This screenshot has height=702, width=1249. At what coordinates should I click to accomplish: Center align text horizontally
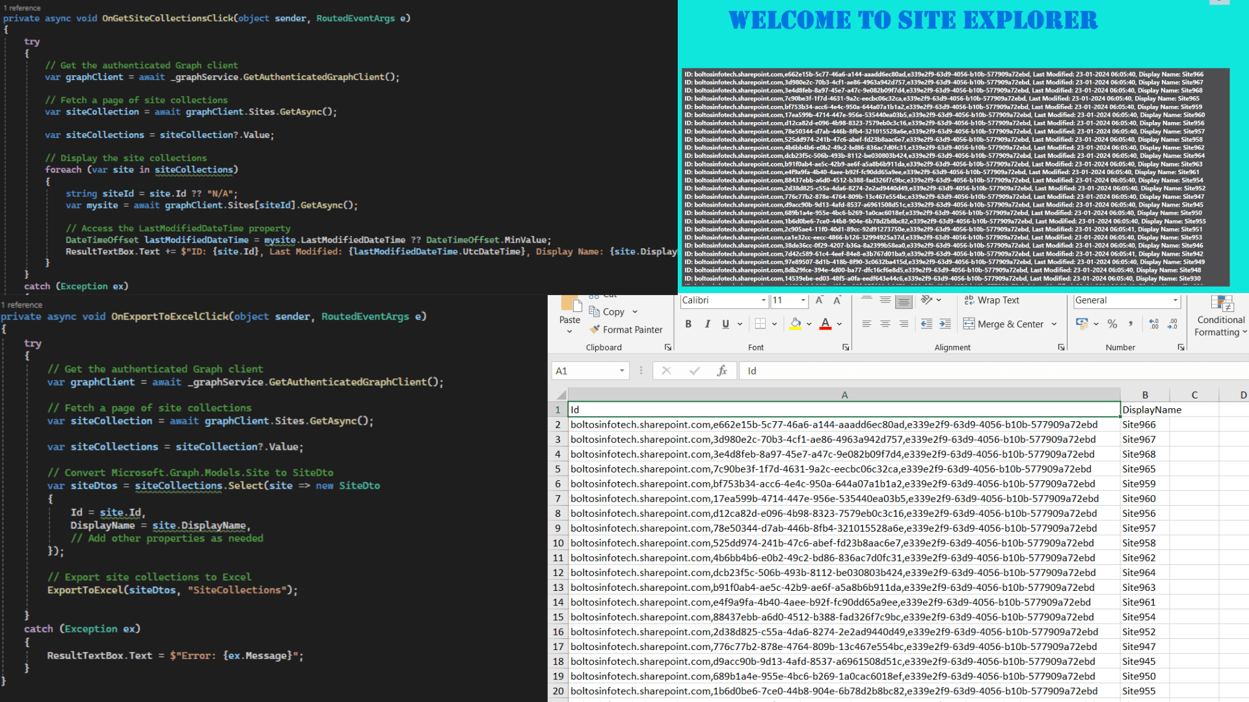(x=885, y=324)
